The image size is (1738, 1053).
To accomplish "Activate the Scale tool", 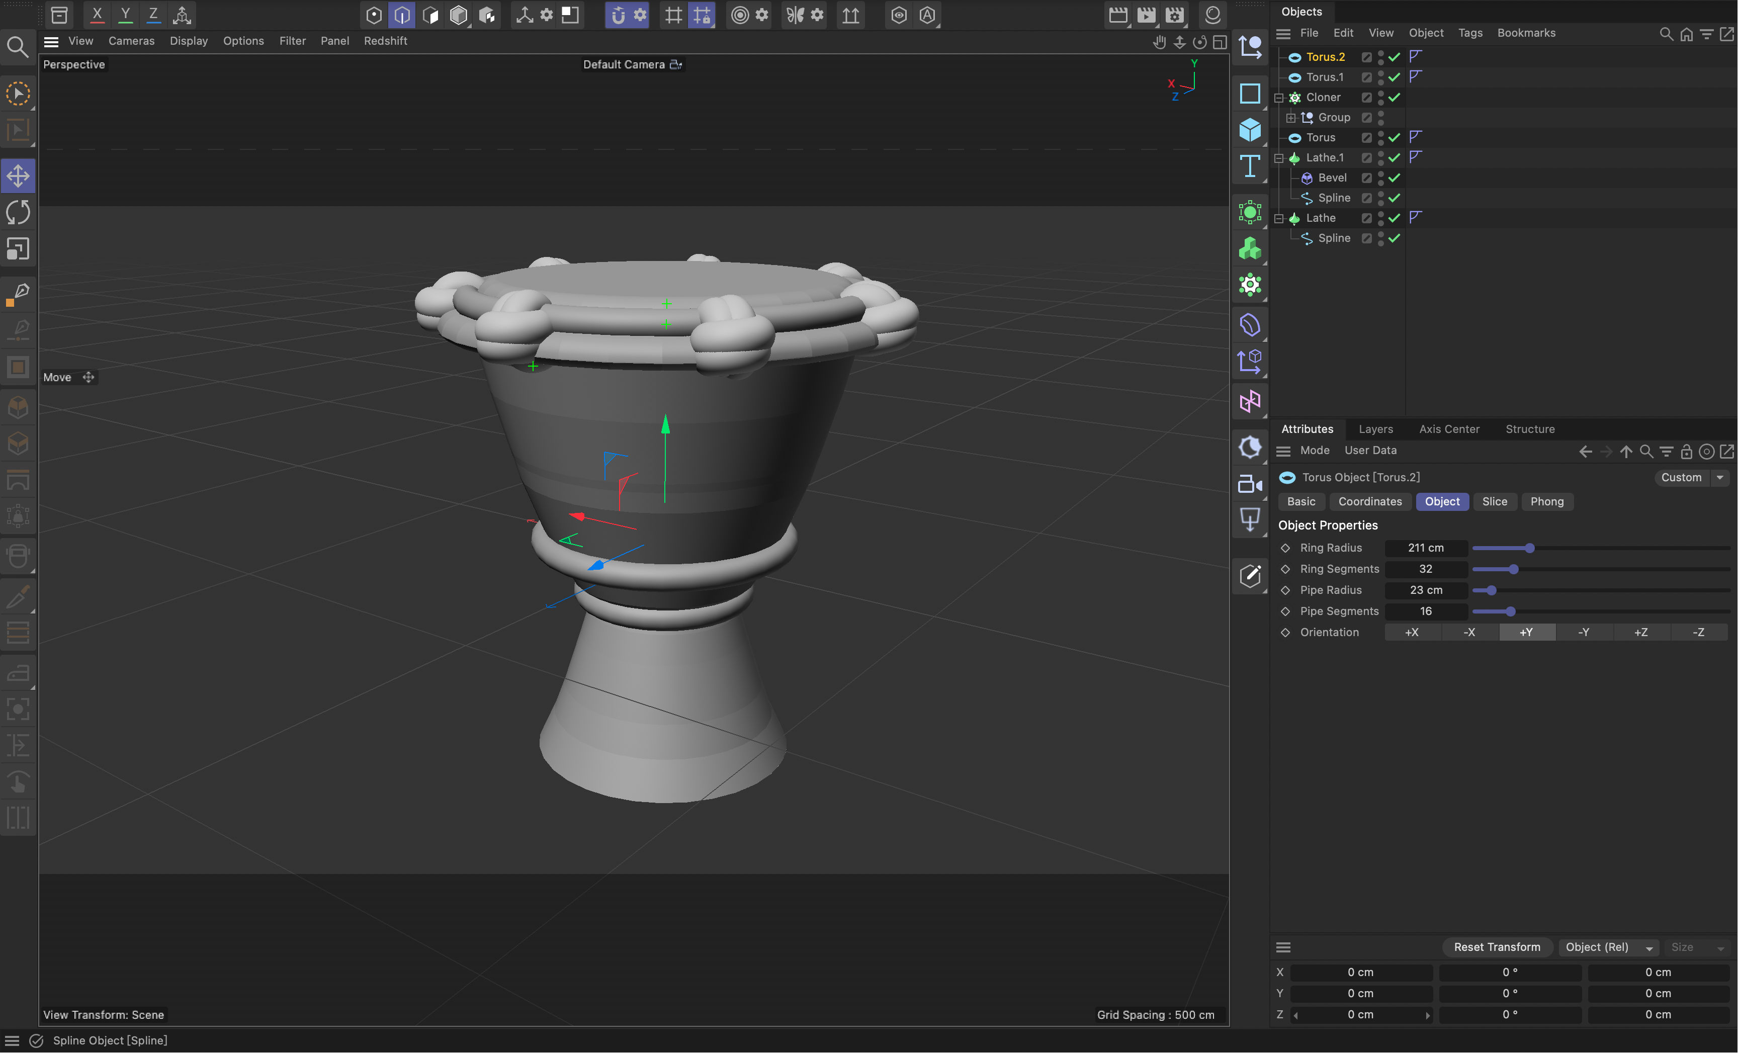I will [18, 248].
